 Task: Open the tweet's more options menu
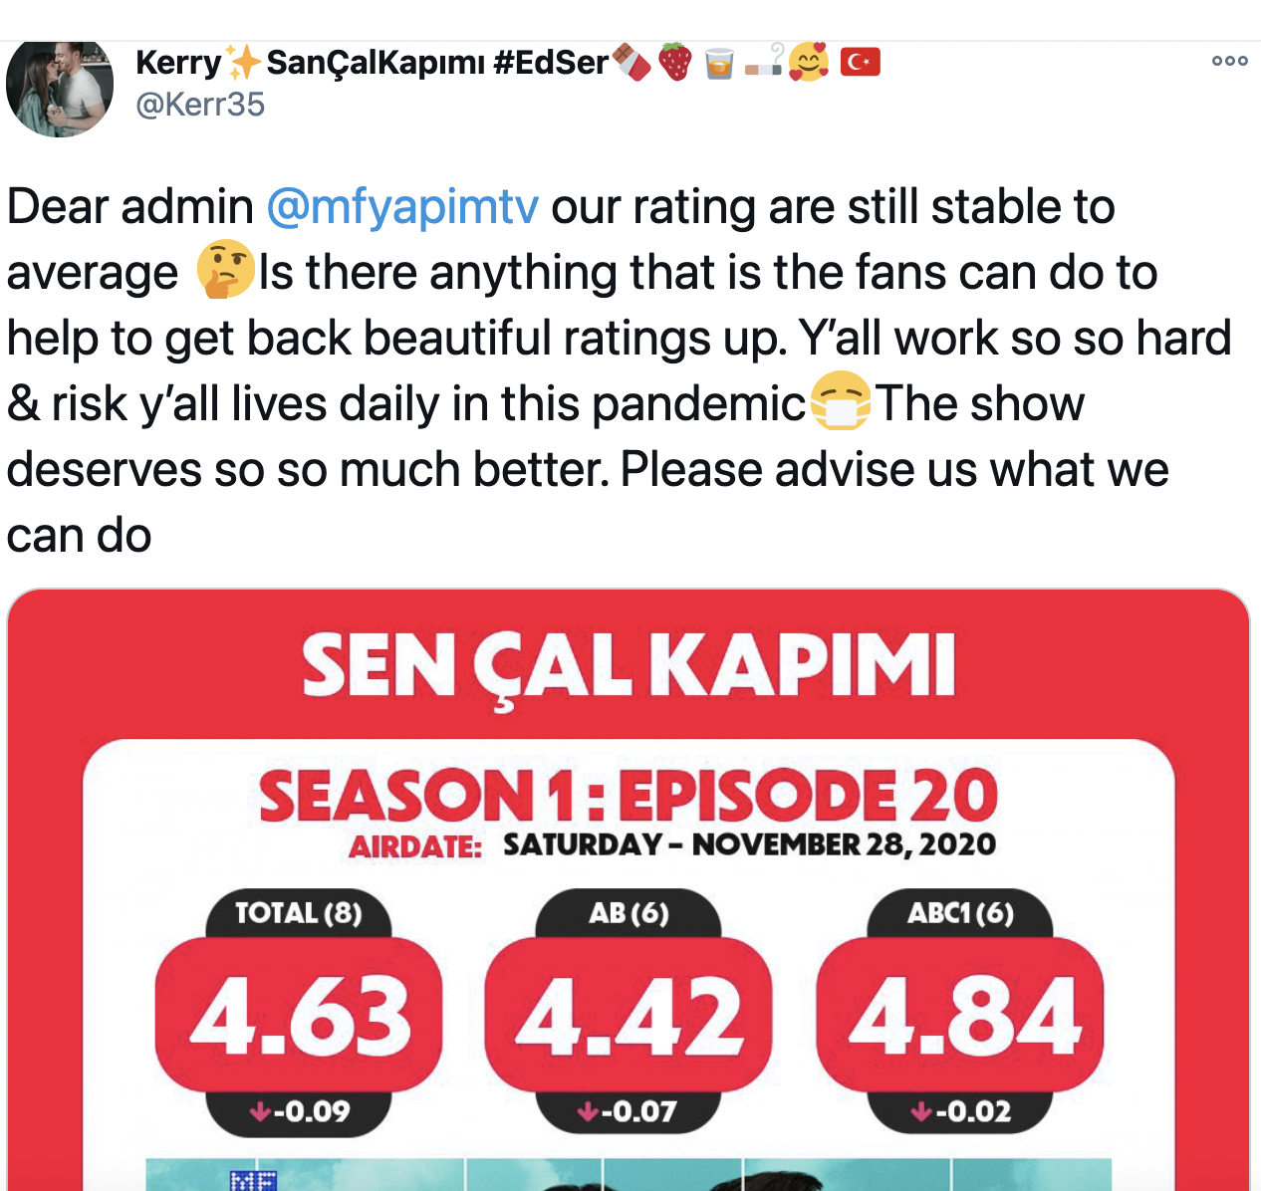click(x=1229, y=61)
